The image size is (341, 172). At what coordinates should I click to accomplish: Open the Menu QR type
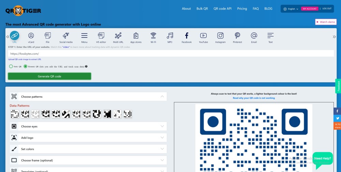tap(84, 35)
